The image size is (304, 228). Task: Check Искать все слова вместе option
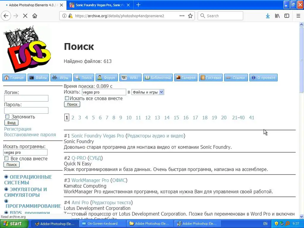(67, 98)
